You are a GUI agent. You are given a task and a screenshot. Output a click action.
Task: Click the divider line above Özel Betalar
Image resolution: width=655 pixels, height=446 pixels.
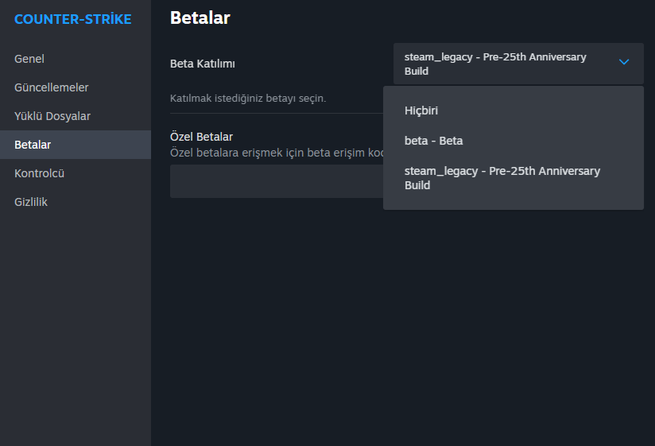tap(276, 113)
